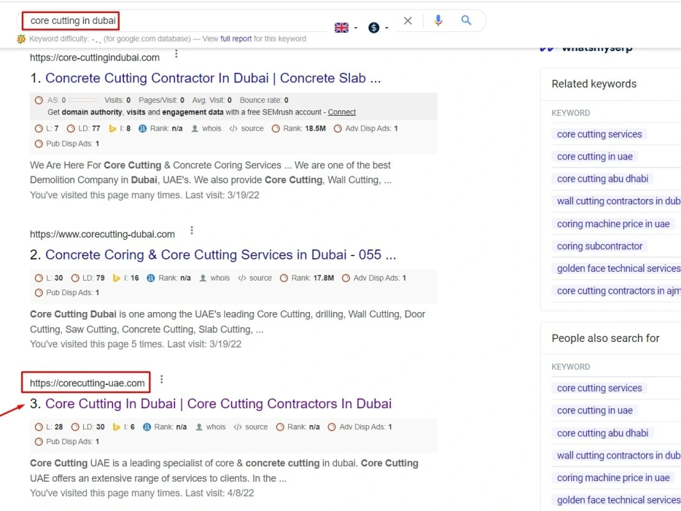Open the UK flag language selector
Viewport: 681px width, 511px height.
click(341, 28)
